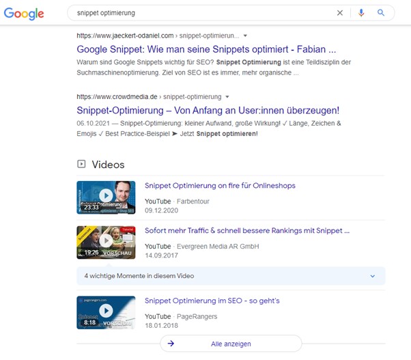Viewport: 411px width, 360px height.
Task: Open dropdown arrow next to crowdmedia.de URL
Action: point(227,96)
